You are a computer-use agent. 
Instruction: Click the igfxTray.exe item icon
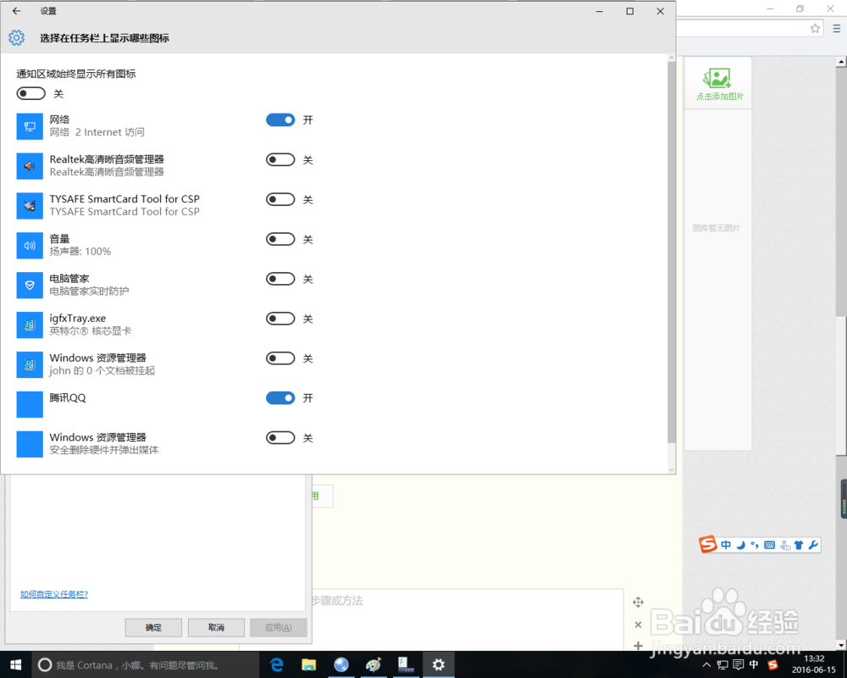(x=30, y=325)
